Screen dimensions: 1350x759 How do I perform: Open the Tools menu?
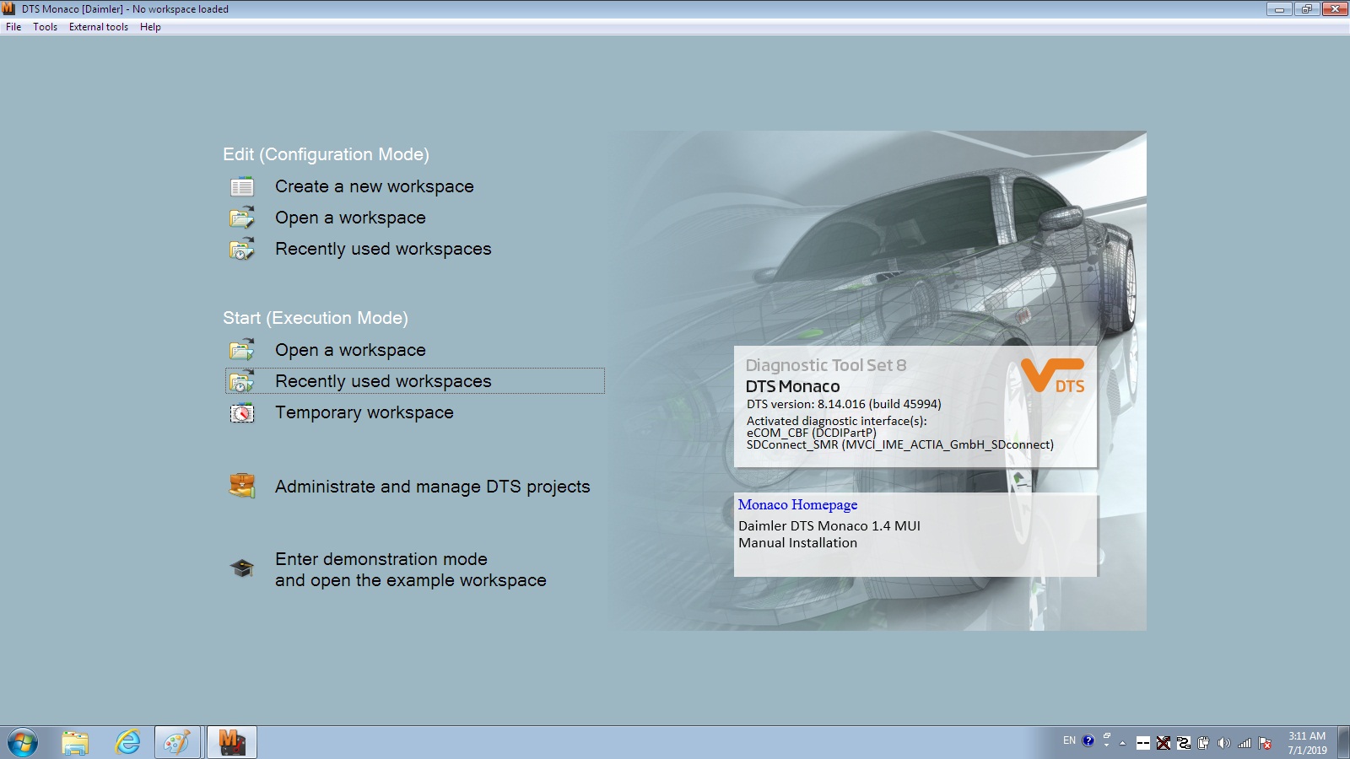tap(46, 27)
